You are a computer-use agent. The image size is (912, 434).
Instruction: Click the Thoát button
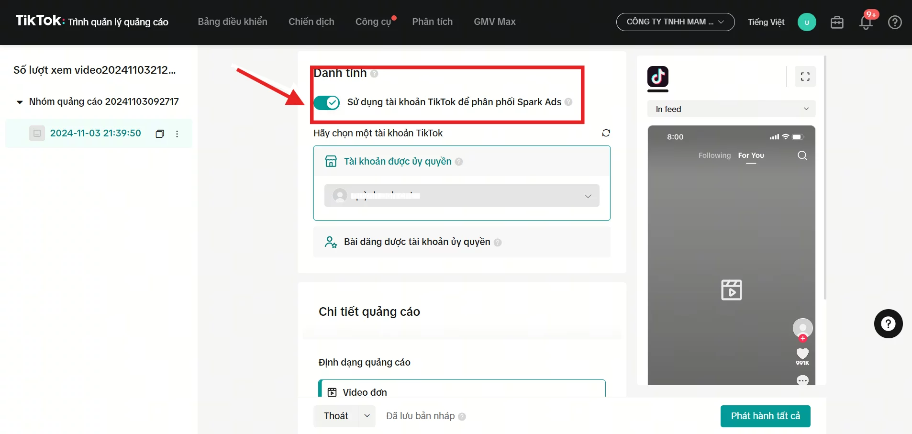[x=336, y=416]
